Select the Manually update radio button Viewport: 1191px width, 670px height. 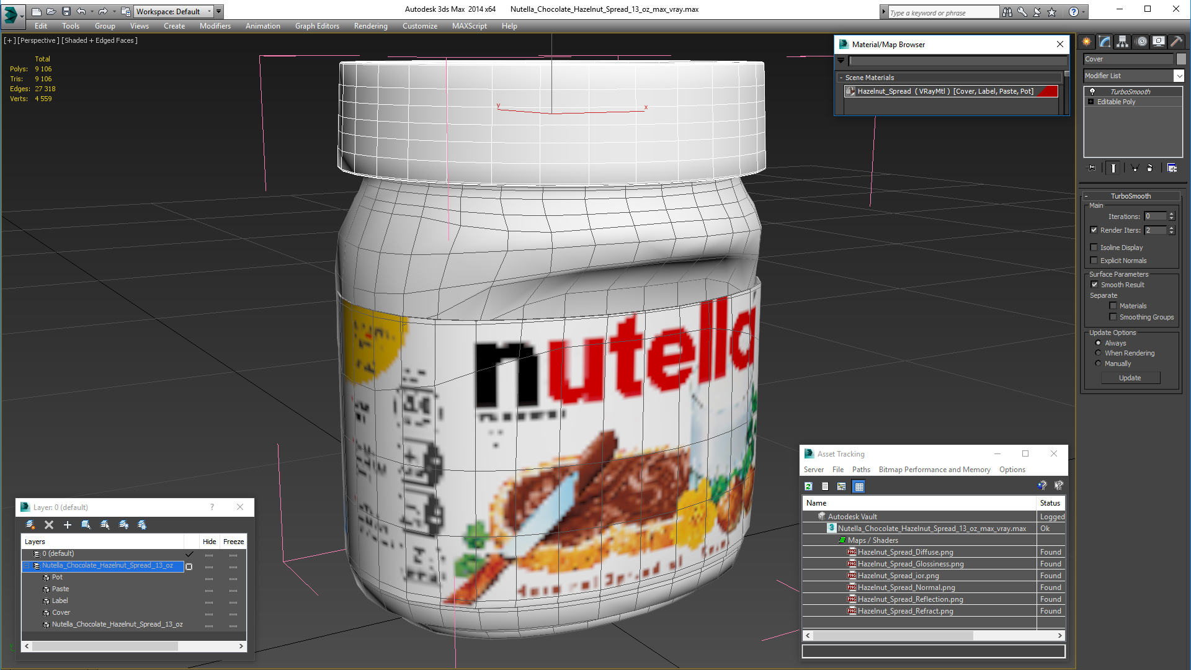pyautogui.click(x=1099, y=364)
